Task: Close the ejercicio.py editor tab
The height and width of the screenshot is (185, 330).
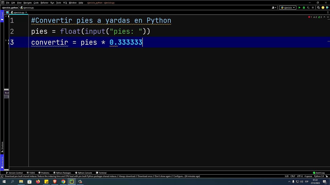Action: coord(26,12)
